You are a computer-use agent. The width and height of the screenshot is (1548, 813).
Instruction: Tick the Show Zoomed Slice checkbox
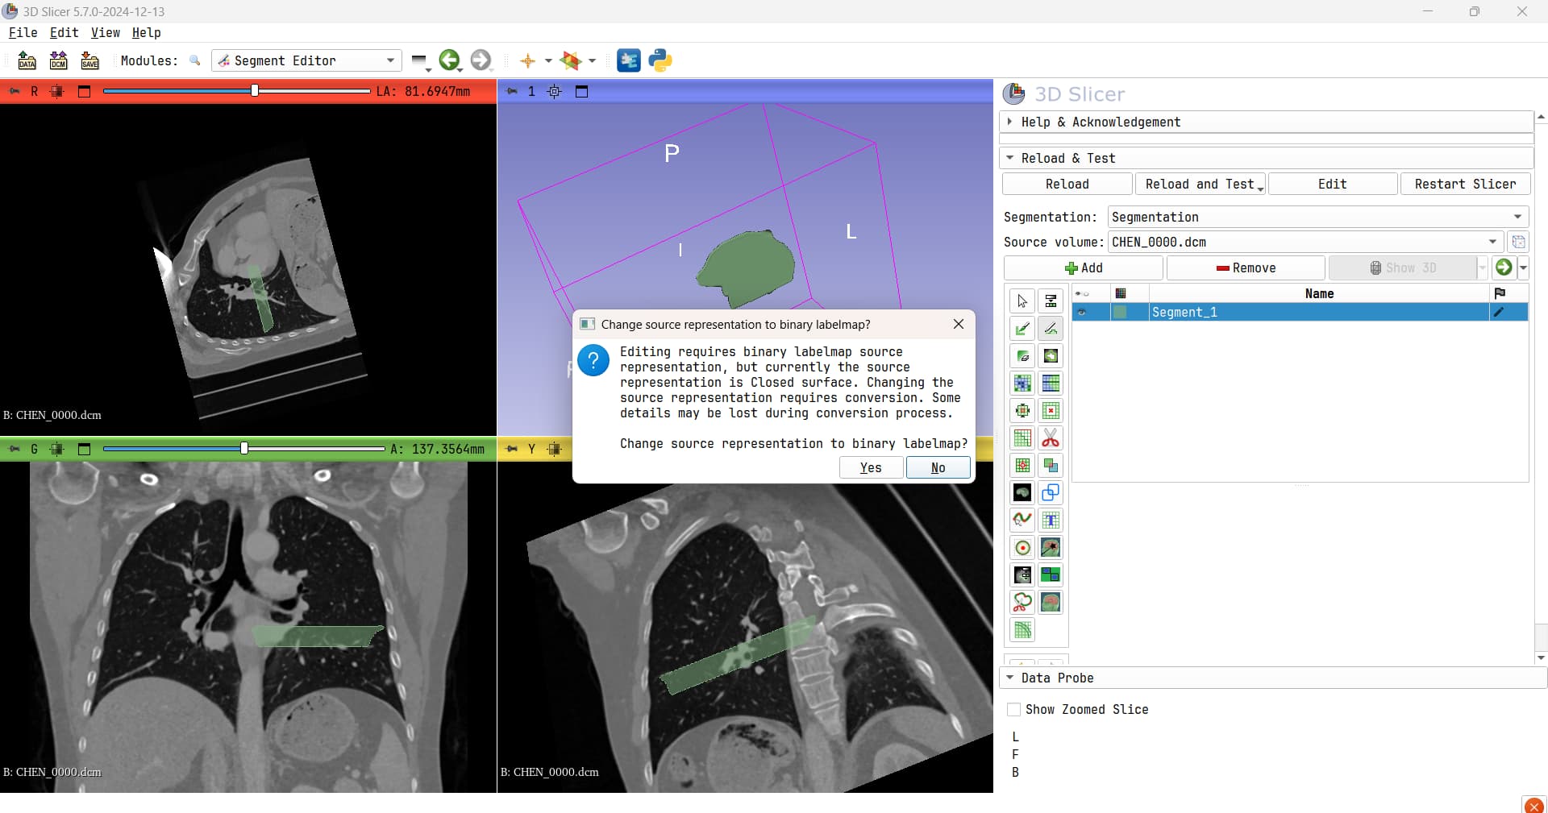[x=1013, y=710]
